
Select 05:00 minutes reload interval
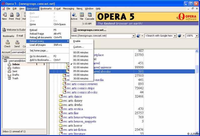[81, 71]
